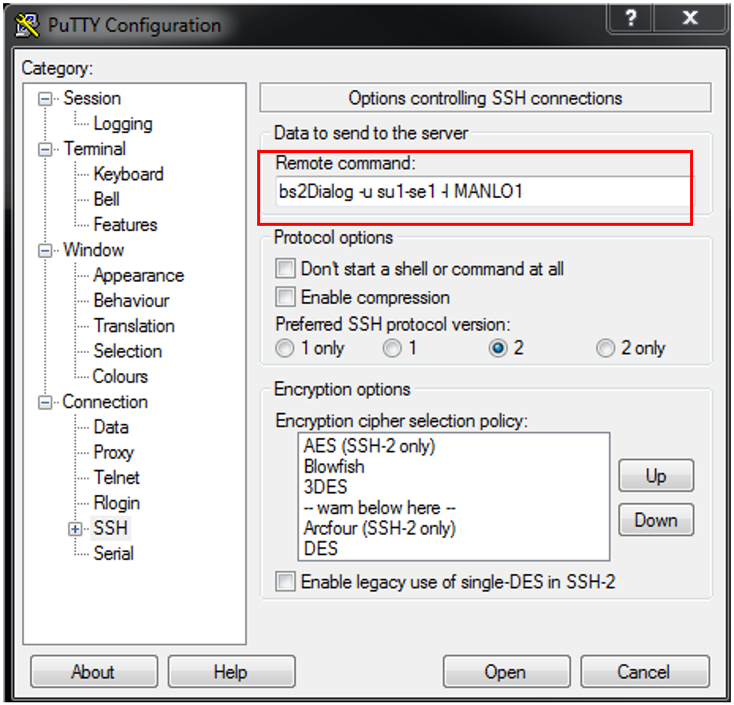Image resolution: width=734 pixels, height=705 pixels.
Task: Select SSH protocol version 1
Action: (392, 348)
